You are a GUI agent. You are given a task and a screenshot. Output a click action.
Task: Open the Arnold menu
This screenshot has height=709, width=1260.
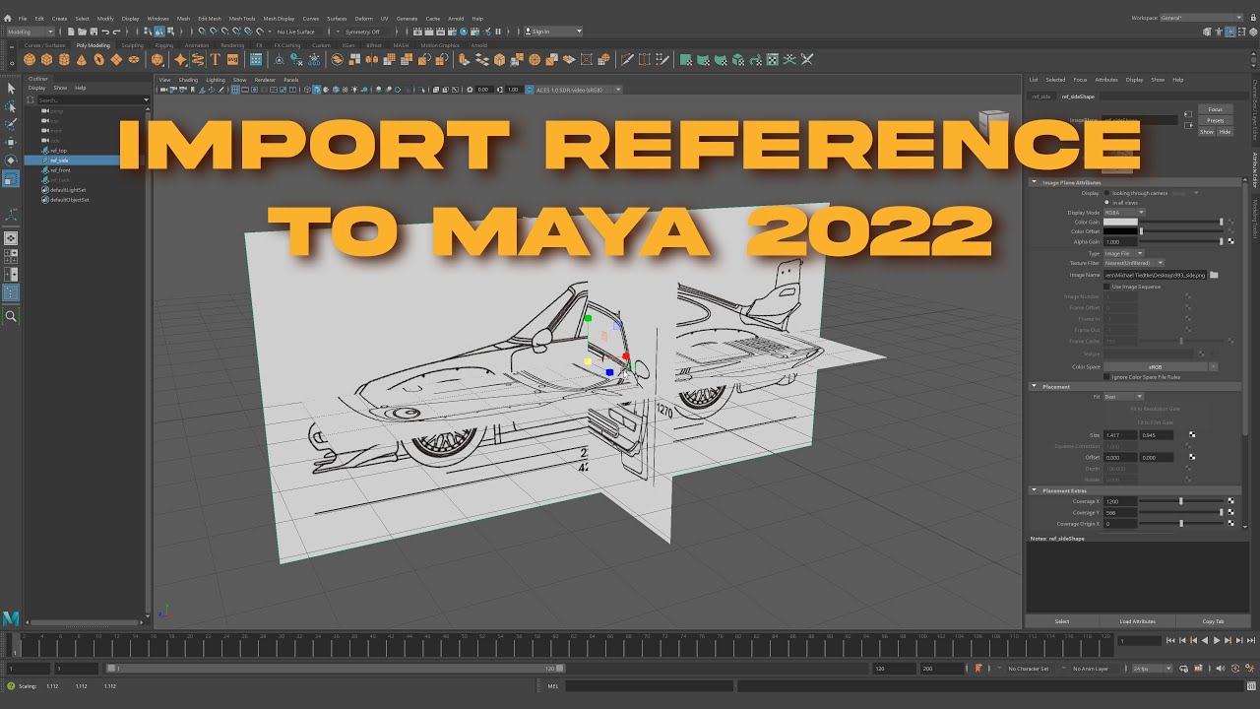coord(456,18)
